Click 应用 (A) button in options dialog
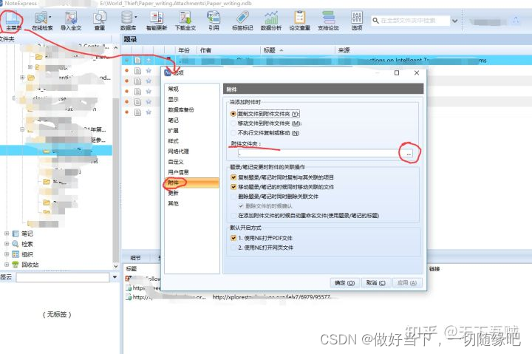The width and height of the screenshot is (532, 354). tap(407, 283)
